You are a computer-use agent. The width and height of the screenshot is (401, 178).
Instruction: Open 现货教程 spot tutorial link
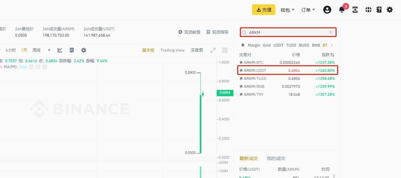[192, 32]
